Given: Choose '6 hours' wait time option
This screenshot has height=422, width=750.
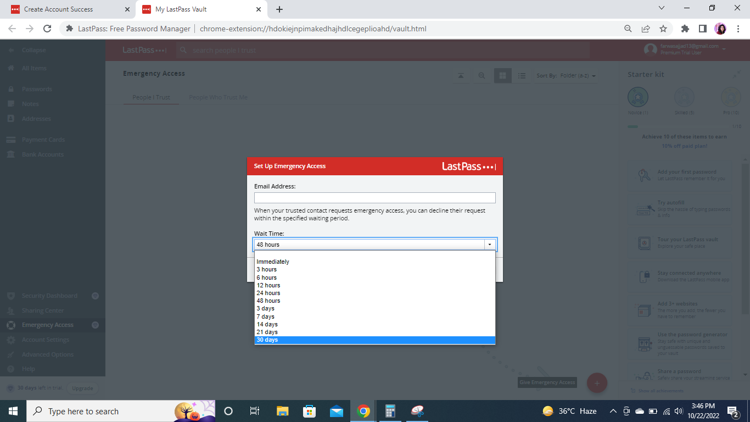Looking at the screenshot, I should (x=374, y=277).
